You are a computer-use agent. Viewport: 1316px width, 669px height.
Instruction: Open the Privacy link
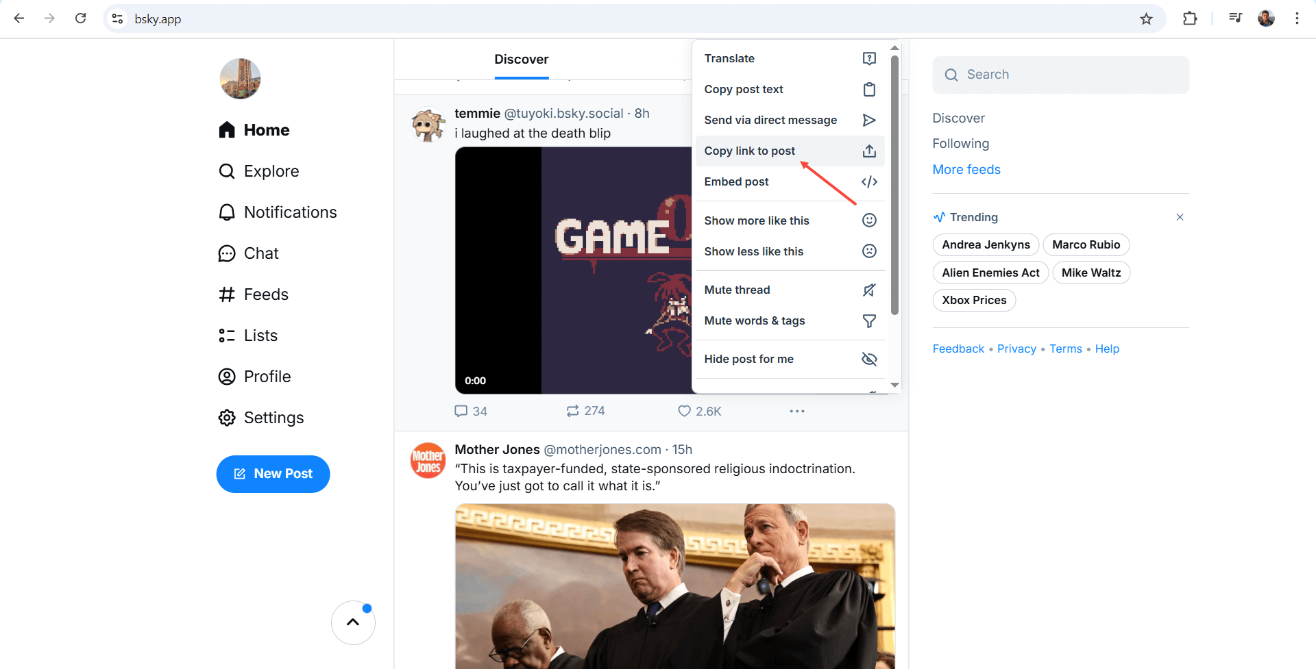1016,349
